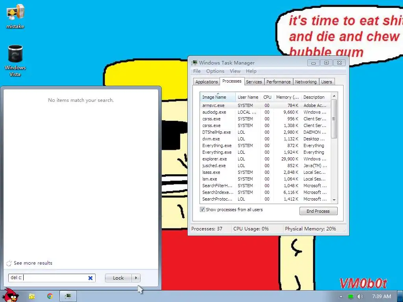403x302 pixels.
Task: Switch to the Processes tab
Action: [232, 81]
